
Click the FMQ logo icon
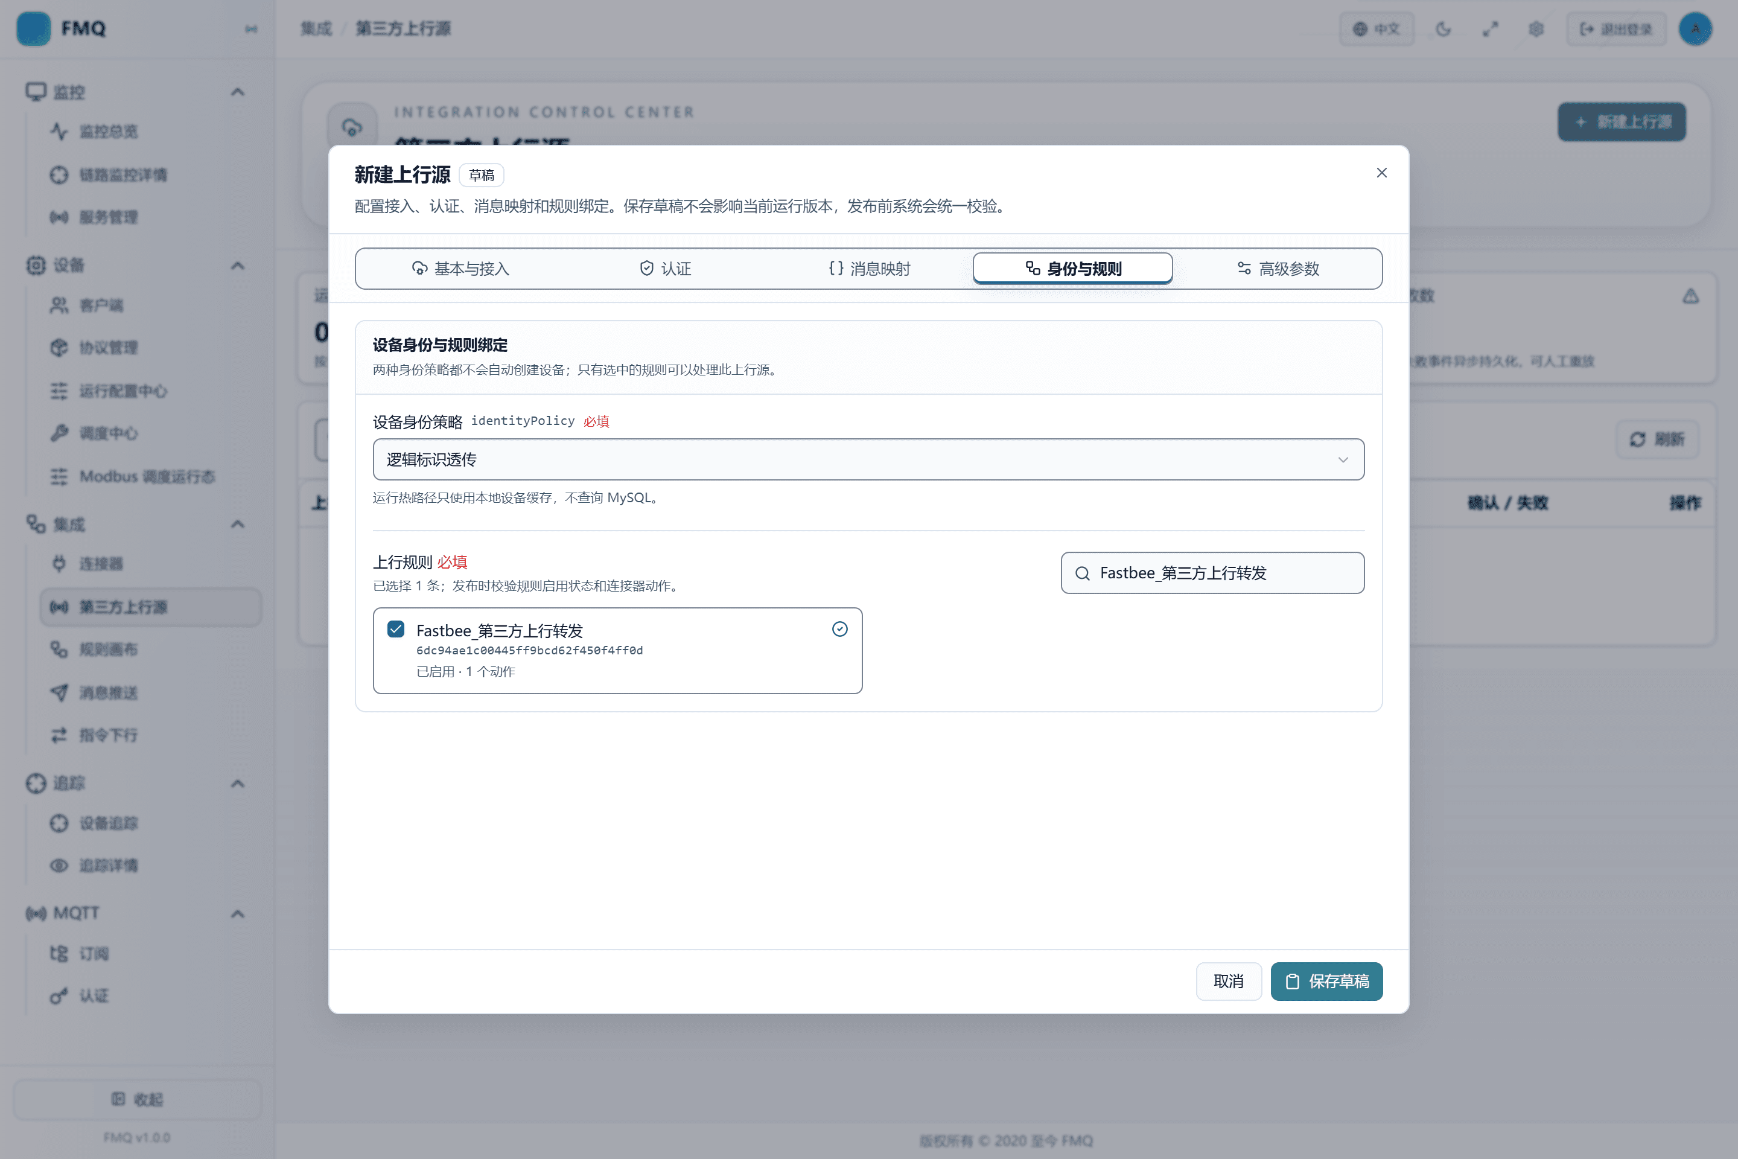pyautogui.click(x=33, y=29)
